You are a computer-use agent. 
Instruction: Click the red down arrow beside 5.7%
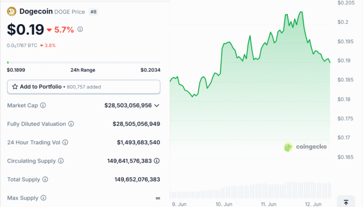(x=49, y=30)
